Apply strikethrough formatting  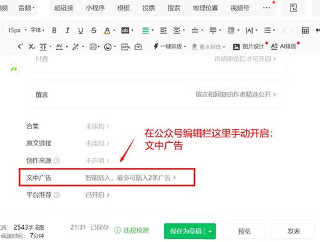point(93,31)
